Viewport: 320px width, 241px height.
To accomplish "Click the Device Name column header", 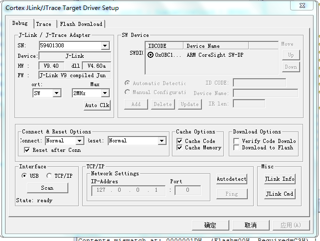I will coord(216,46).
